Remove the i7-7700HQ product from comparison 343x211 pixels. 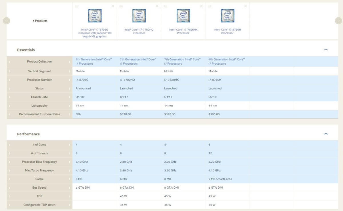pos(157,6)
